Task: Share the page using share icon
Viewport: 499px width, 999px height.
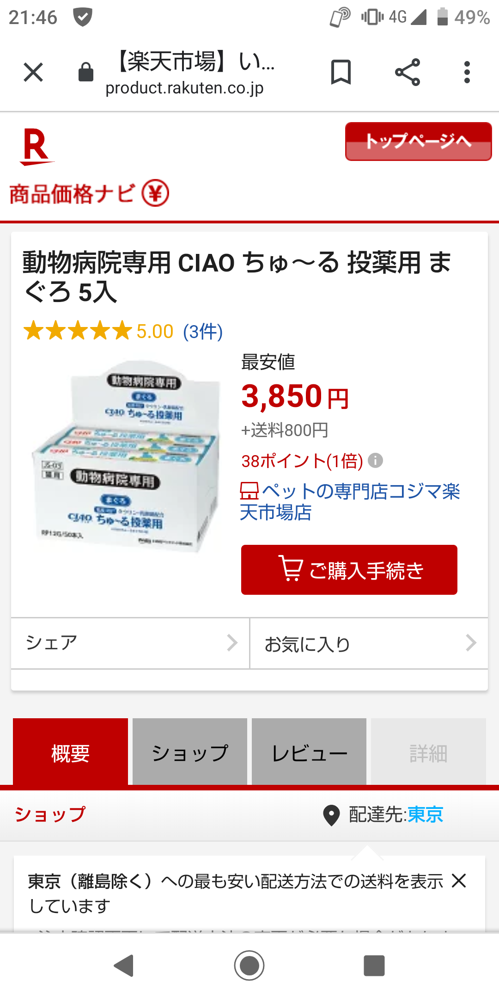Action: tap(408, 72)
